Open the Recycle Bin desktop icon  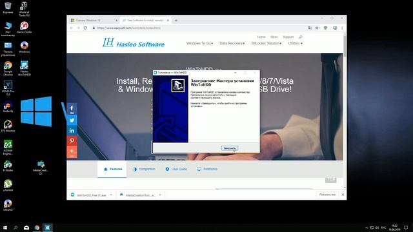(x=8, y=7)
